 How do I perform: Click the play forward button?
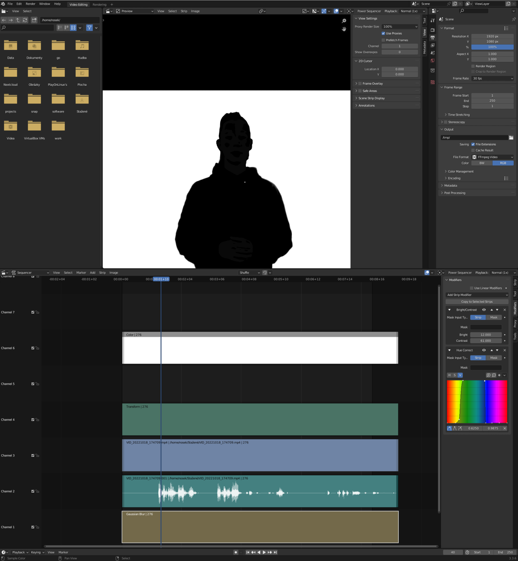(264, 552)
